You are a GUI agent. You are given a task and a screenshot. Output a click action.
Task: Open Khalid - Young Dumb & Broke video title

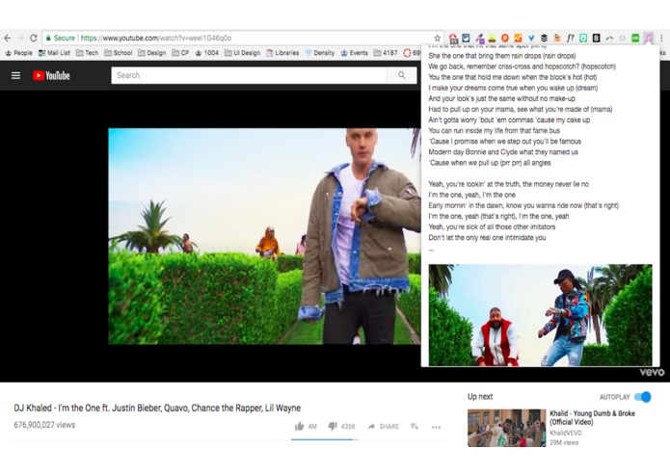pos(592,417)
